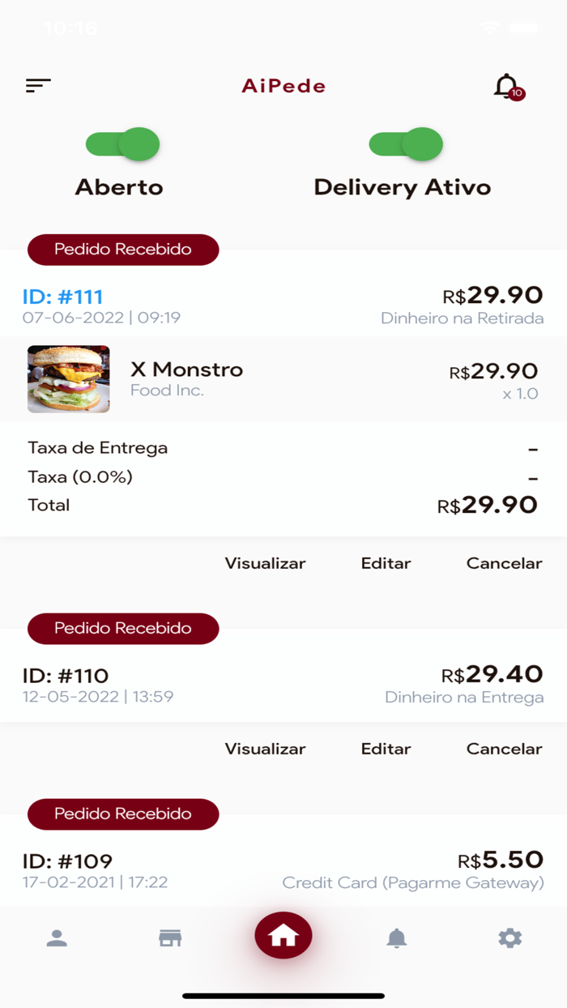Viewport: 567px width, 1008px height.
Task: Open settings gear in bottom navigation
Action: coord(509,938)
